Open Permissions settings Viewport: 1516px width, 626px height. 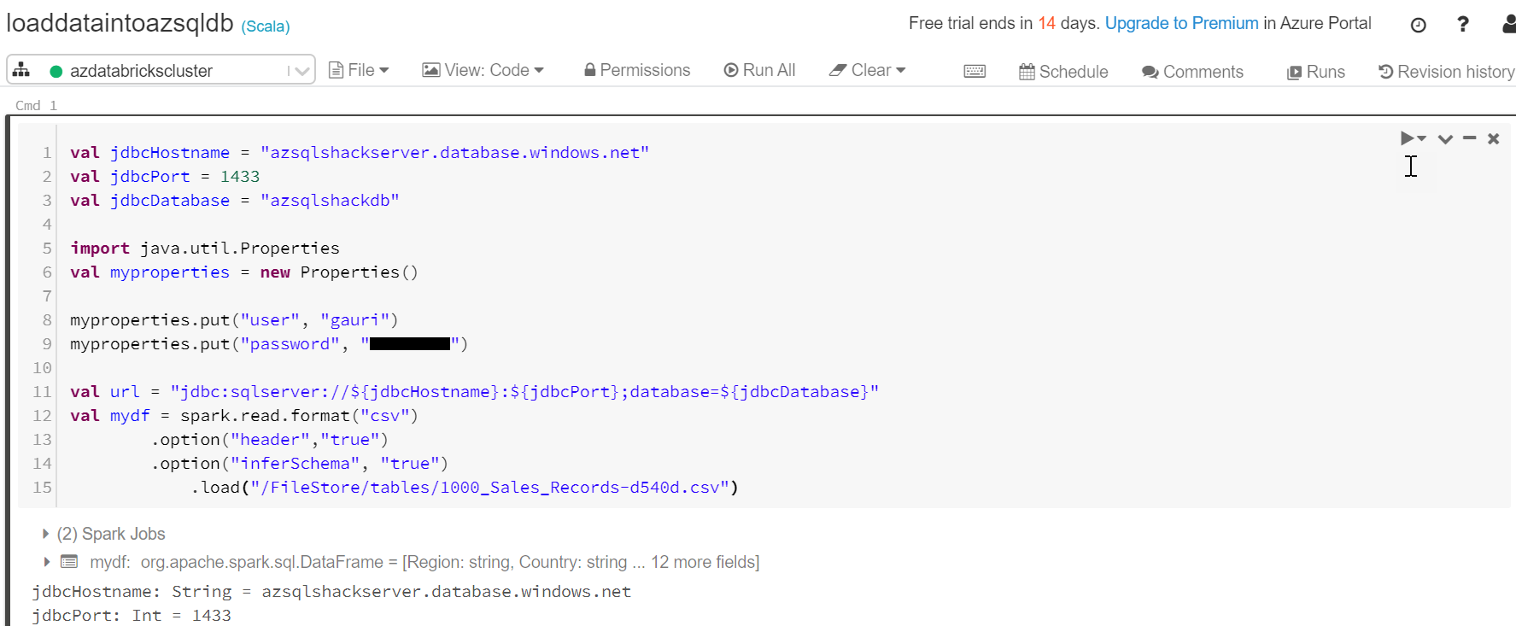[x=637, y=70]
